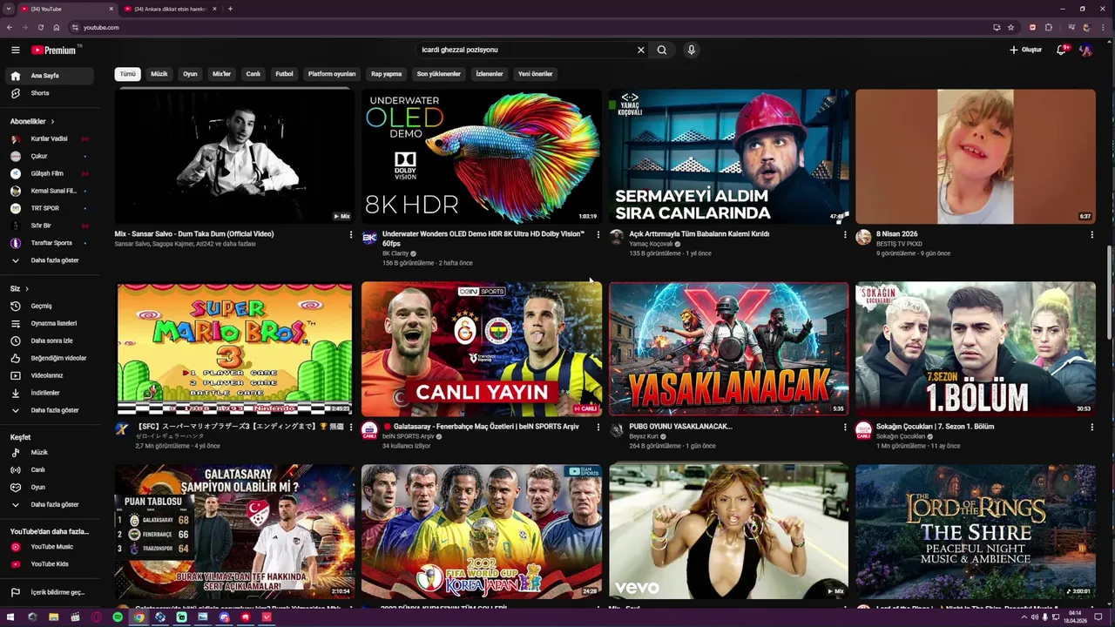
Task: Open İçerik bildirme geçmişi
Action: pyautogui.click(x=51, y=592)
